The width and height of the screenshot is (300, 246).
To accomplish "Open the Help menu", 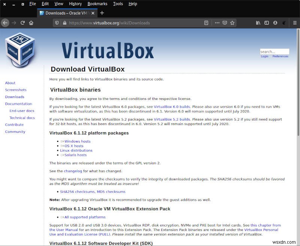I will pos(133,4).
